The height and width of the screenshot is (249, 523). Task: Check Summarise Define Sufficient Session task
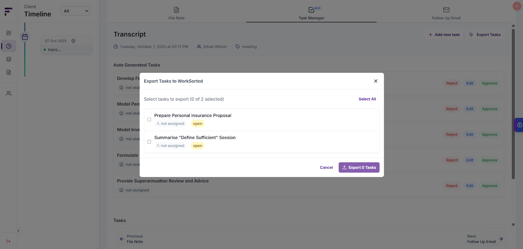pos(149,141)
